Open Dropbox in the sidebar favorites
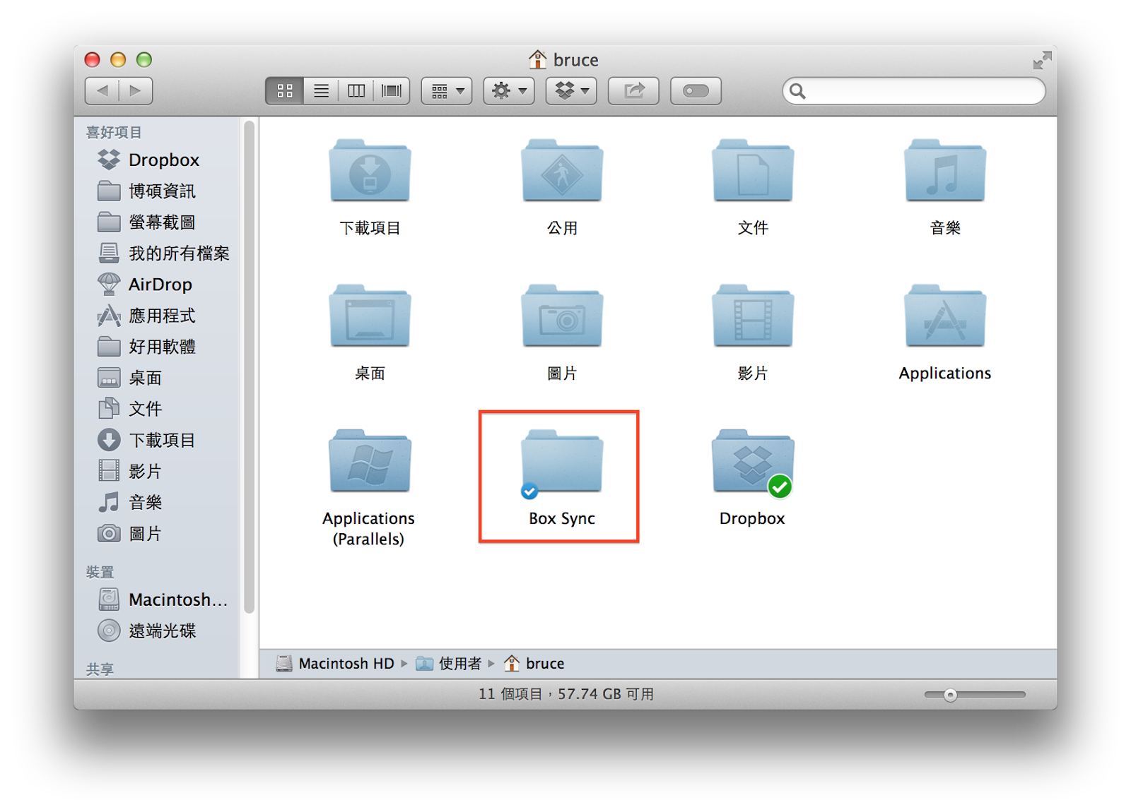The width and height of the screenshot is (1131, 812). (148, 160)
